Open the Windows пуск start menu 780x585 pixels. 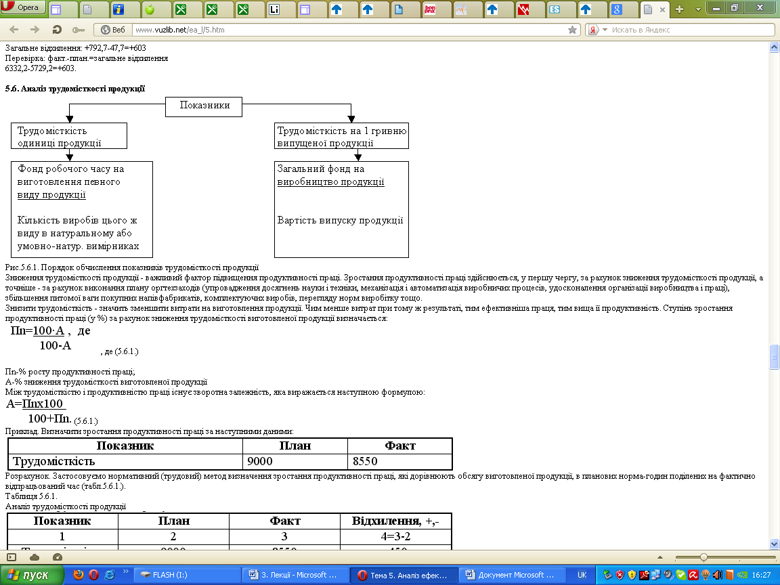click(32, 575)
